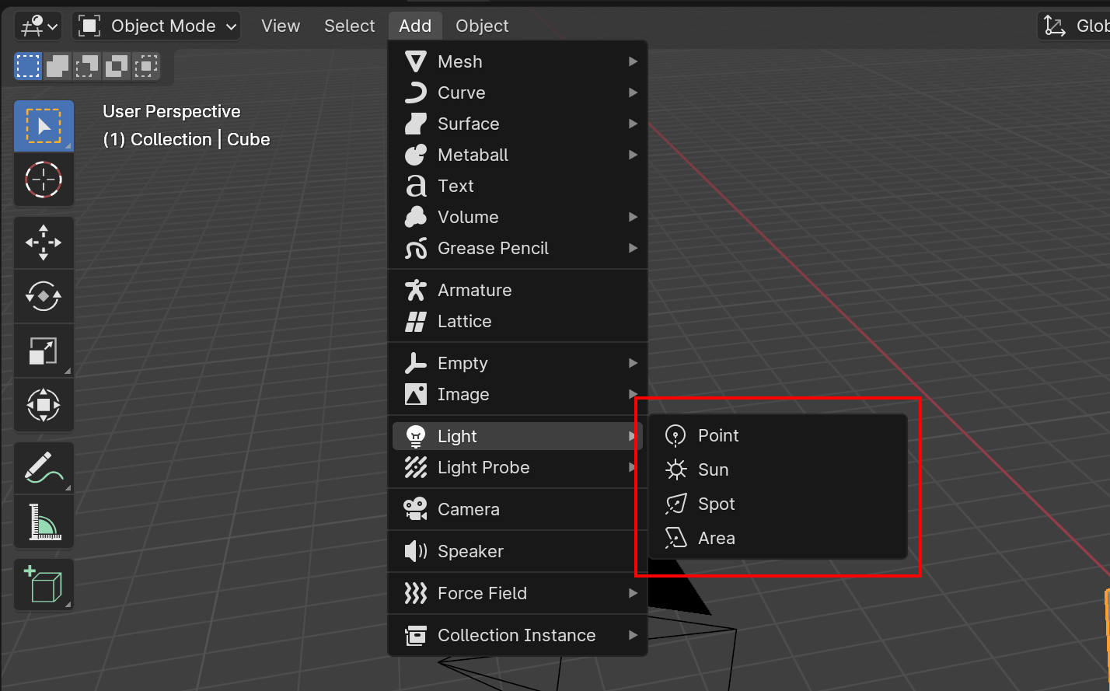The image size is (1110, 691).
Task: Expand the Light Probe submenu
Action: pyautogui.click(x=519, y=467)
